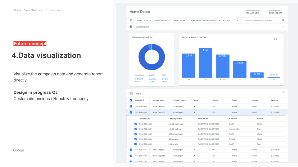Sort by the Region column header
Image resolution: width=298 pixels, height=167 pixels.
tap(215, 100)
